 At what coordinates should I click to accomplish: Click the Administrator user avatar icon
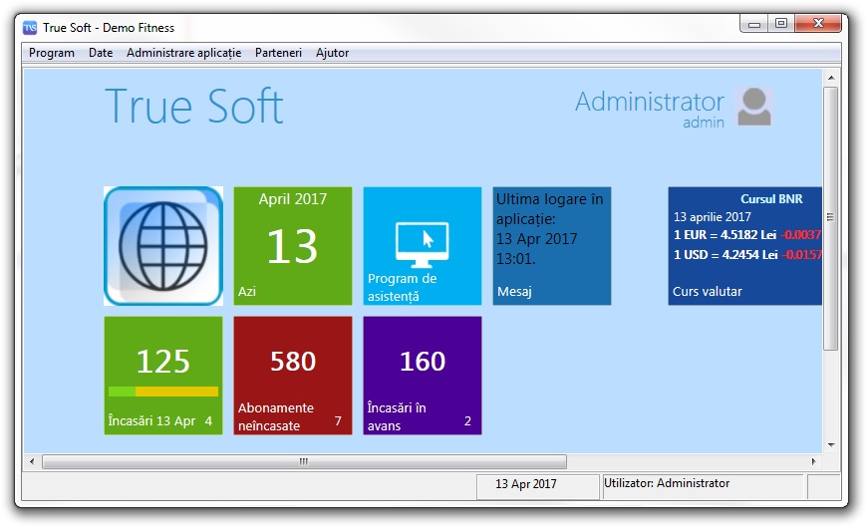(754, 107)
